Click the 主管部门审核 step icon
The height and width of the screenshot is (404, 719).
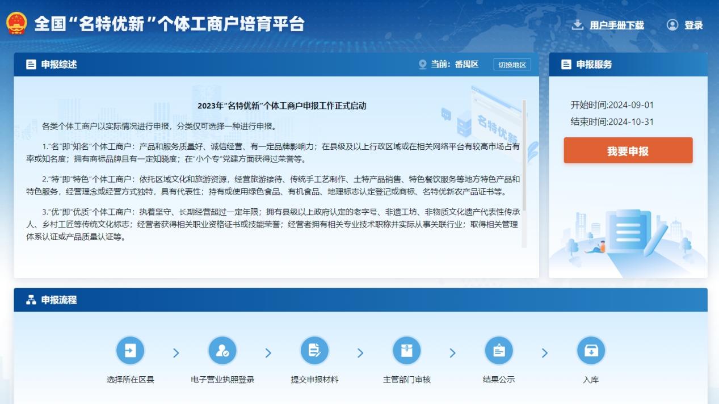[406, 351]
